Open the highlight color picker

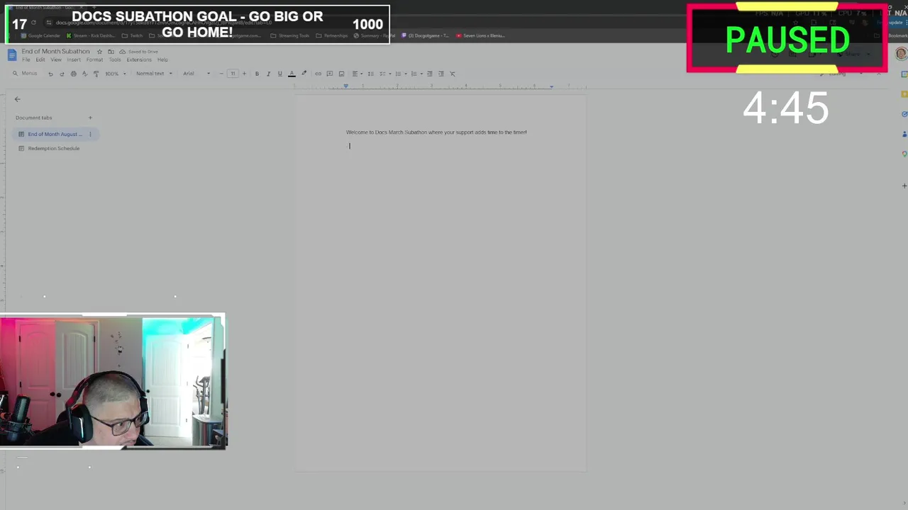click(x=304, y=74)
